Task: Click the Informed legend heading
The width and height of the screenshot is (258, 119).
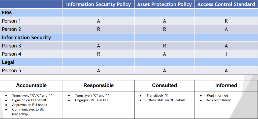Action: coord(226,85)
